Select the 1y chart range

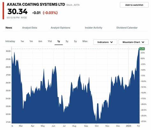[x=59, y=41]
